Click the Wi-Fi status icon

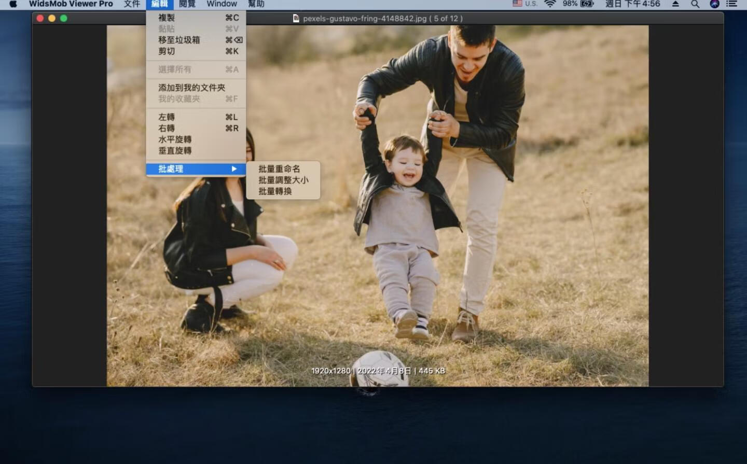coord(550,4)
